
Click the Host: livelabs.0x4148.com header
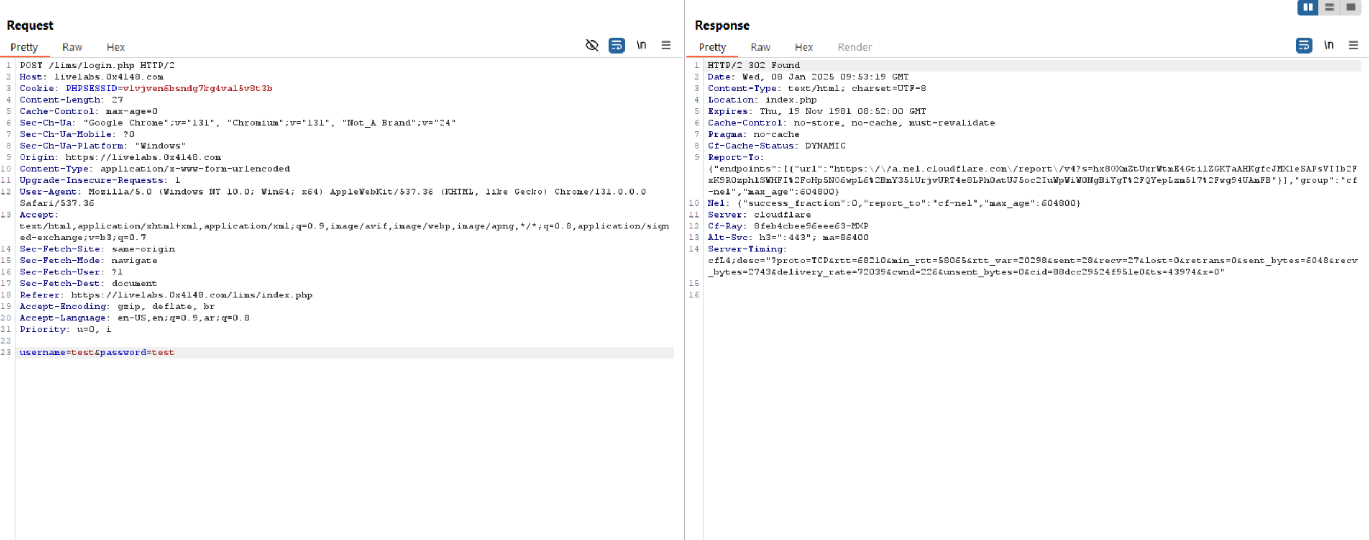click(91, 77)
